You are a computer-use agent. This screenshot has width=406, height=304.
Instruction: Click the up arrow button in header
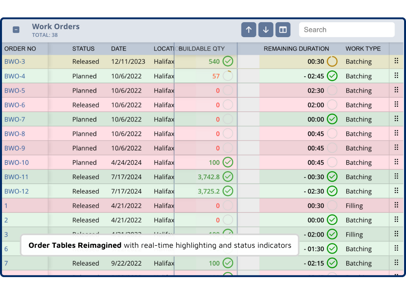click(249, 30)
